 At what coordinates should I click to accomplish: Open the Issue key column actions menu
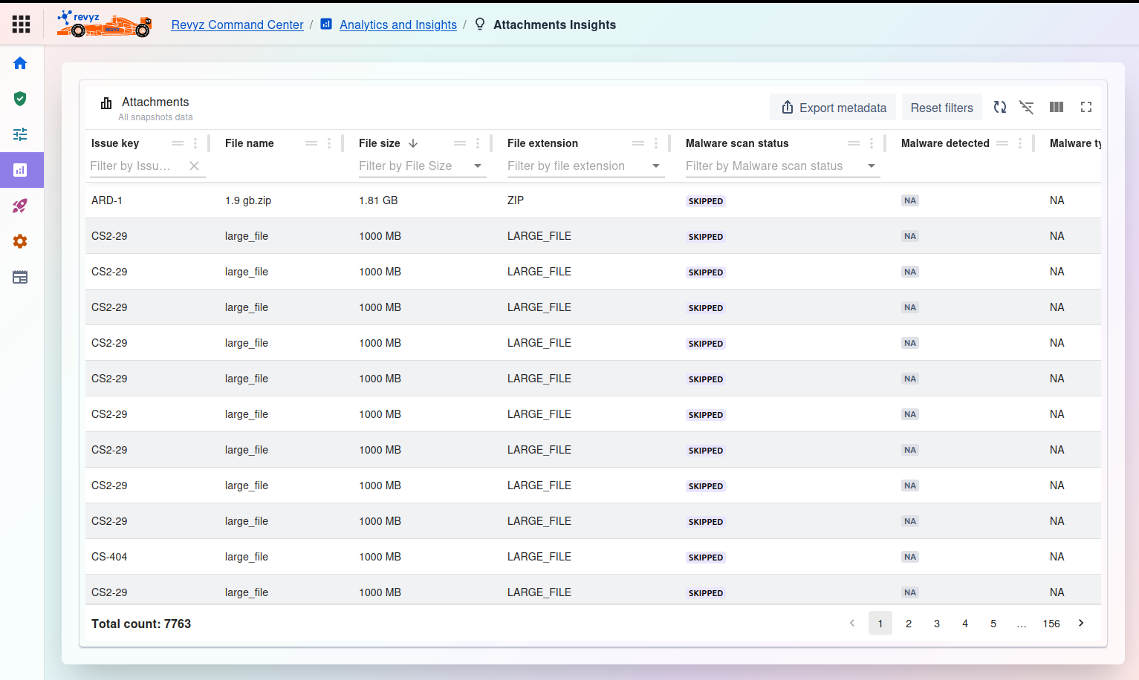coord(195,143)
